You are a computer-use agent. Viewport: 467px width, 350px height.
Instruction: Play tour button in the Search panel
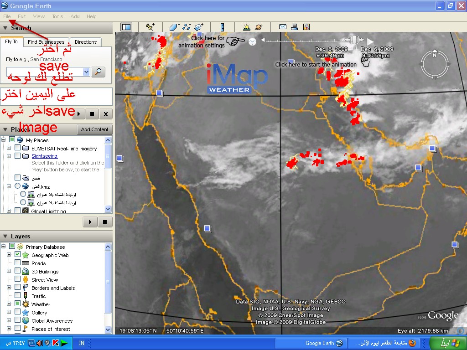click(x=79, y=114)
